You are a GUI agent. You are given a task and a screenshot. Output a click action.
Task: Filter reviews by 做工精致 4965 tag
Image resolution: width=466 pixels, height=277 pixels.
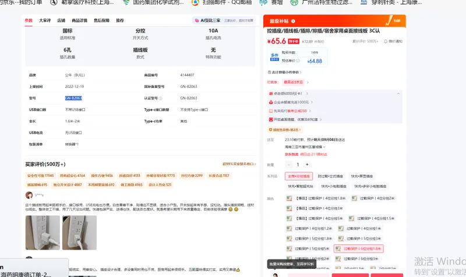click(x=132, y=184)
